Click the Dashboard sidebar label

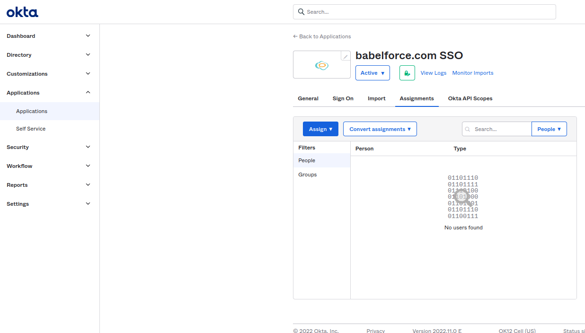point(21,36)
